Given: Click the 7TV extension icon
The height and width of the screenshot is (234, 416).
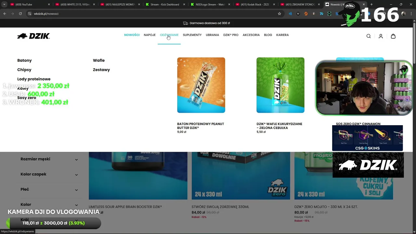Looking at the screenshot, I should point(321,14).
